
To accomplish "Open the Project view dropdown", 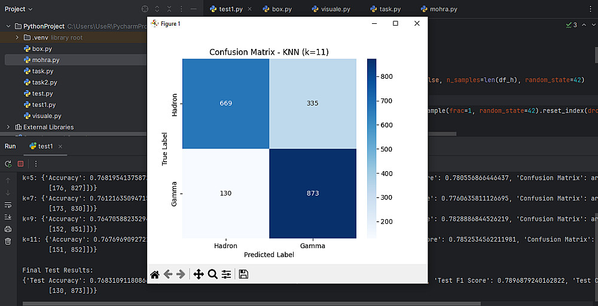I will pyautogui.click(x=19, y=9).
